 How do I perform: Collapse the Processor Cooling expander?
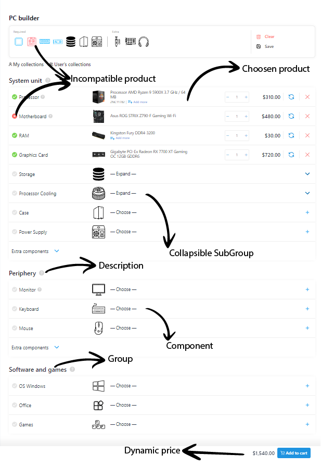click(x=307, y=193)
